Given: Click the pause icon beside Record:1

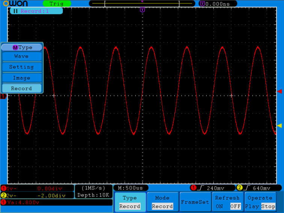Looking at the screenshot, I should click(15, 11).
